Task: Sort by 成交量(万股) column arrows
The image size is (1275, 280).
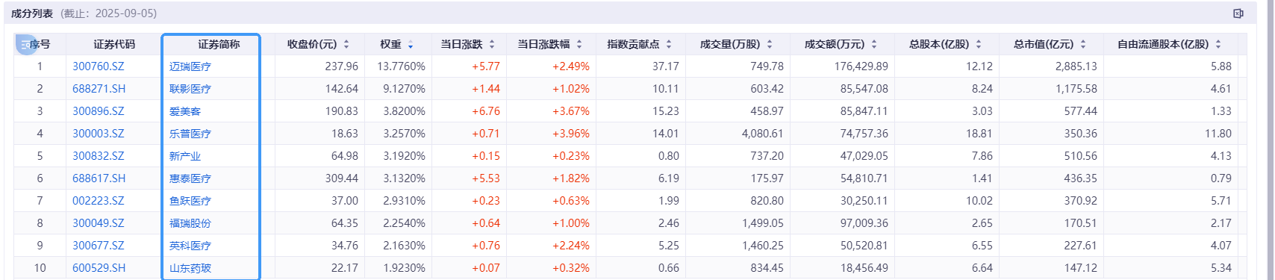Action: 770,45
